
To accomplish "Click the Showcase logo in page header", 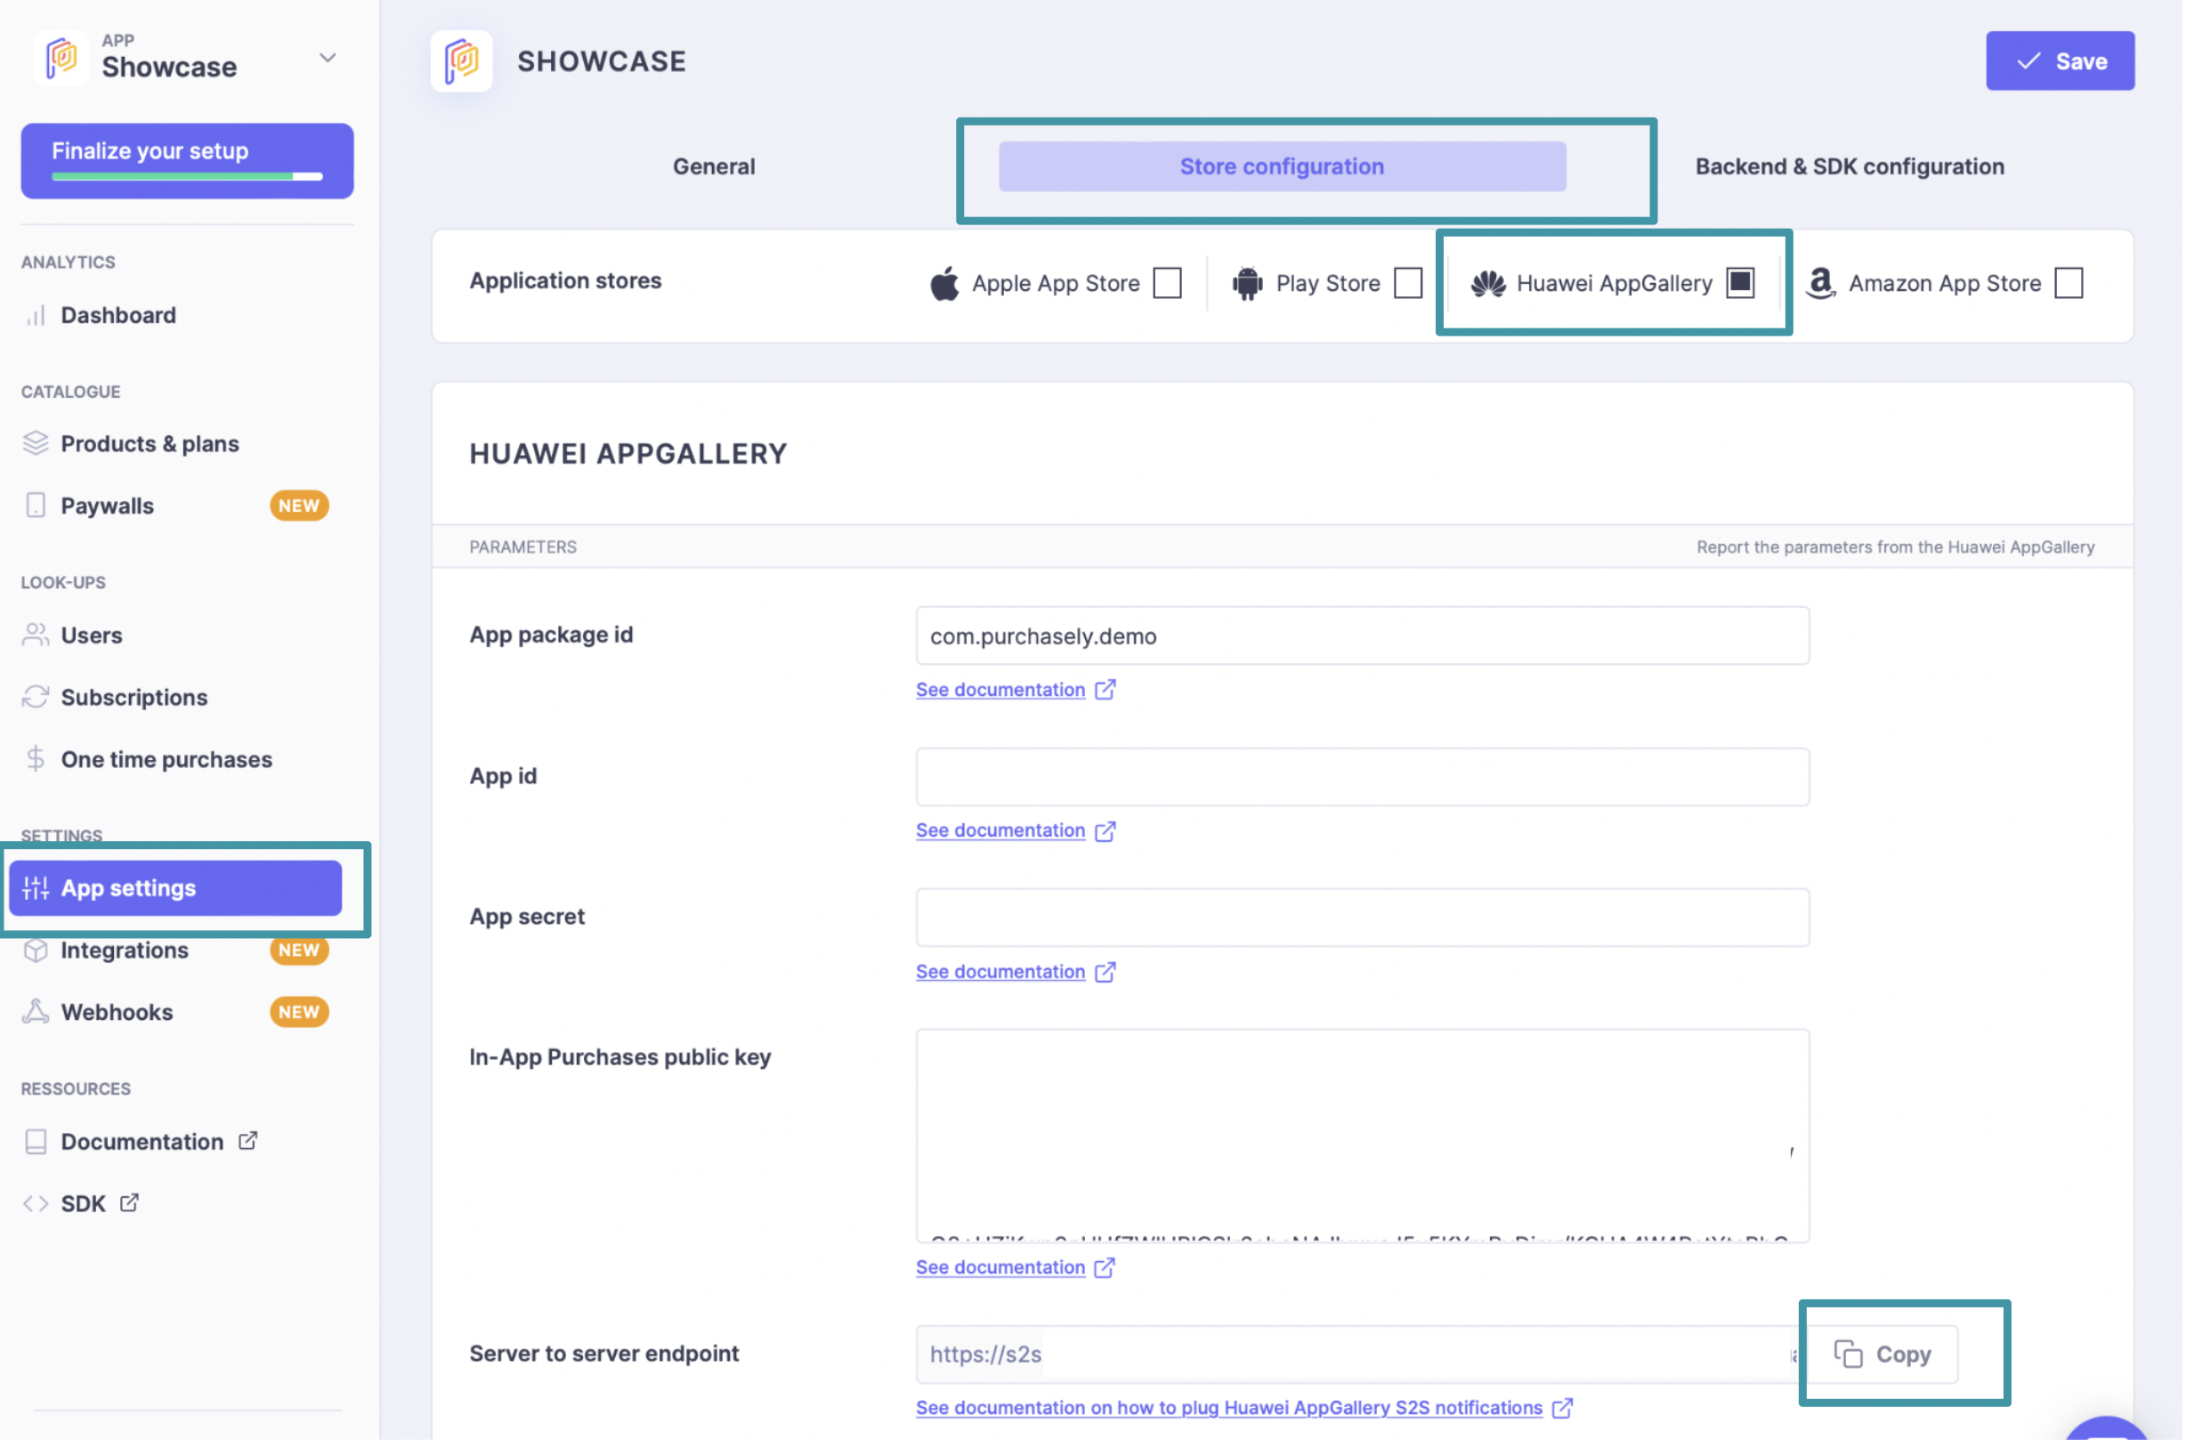I will 462,61.
